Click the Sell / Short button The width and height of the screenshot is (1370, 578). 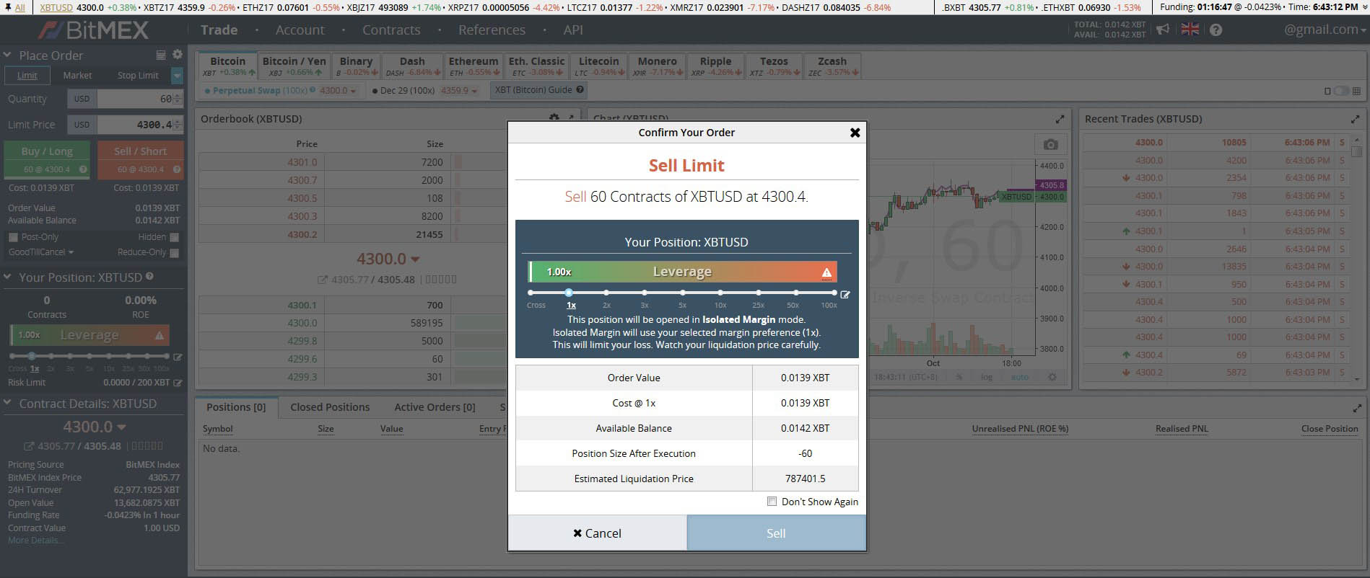tap(141, 159)
